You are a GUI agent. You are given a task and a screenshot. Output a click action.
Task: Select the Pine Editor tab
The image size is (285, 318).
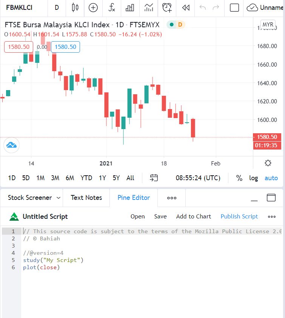point(134,198)
